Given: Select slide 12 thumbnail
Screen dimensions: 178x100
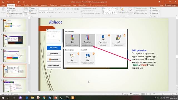Looking at the screenshot, I should pos(15,86).
